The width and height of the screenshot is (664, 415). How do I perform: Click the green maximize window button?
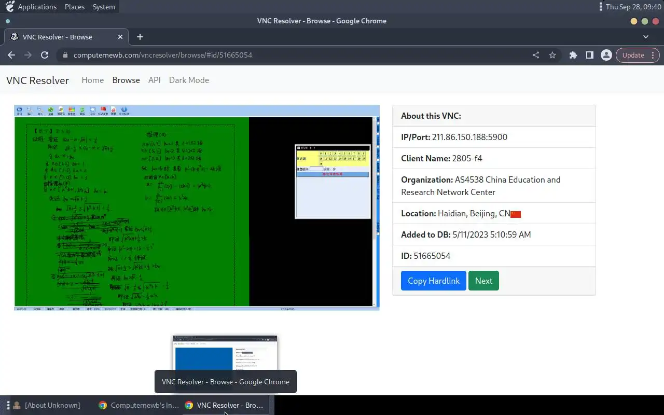645,21
